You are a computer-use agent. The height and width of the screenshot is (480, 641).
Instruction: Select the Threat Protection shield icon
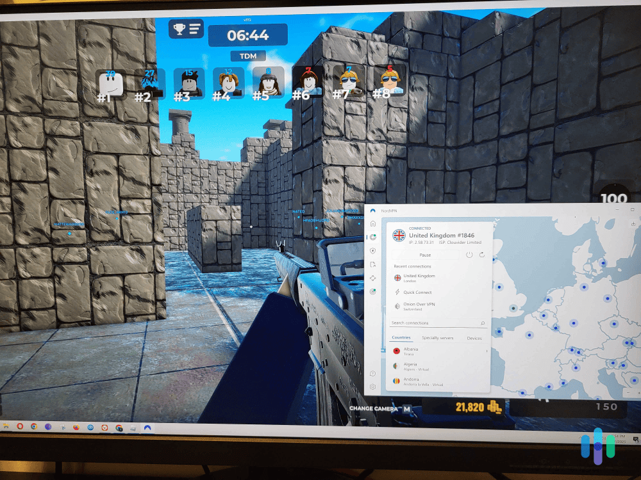(x=372, y=251)
